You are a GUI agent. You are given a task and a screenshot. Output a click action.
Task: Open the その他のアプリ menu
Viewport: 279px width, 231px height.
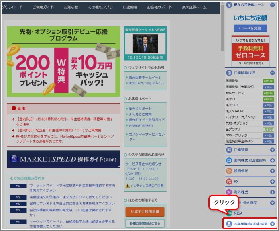coord(100,7)
